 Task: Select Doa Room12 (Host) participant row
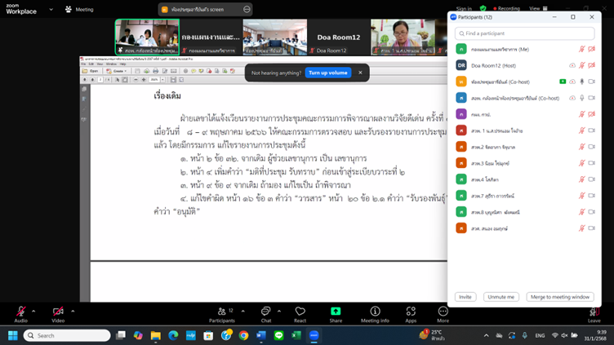525,65
